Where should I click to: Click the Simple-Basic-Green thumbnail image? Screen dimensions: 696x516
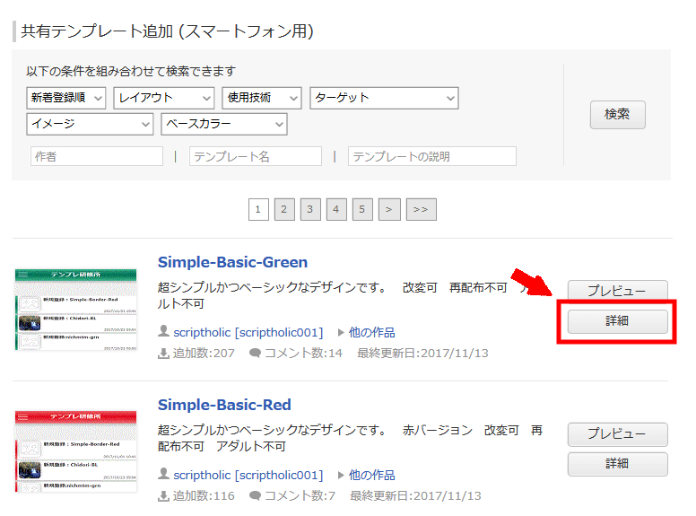pos(76,310)
